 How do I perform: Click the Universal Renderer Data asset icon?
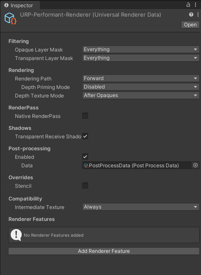(x=11, y=18)
